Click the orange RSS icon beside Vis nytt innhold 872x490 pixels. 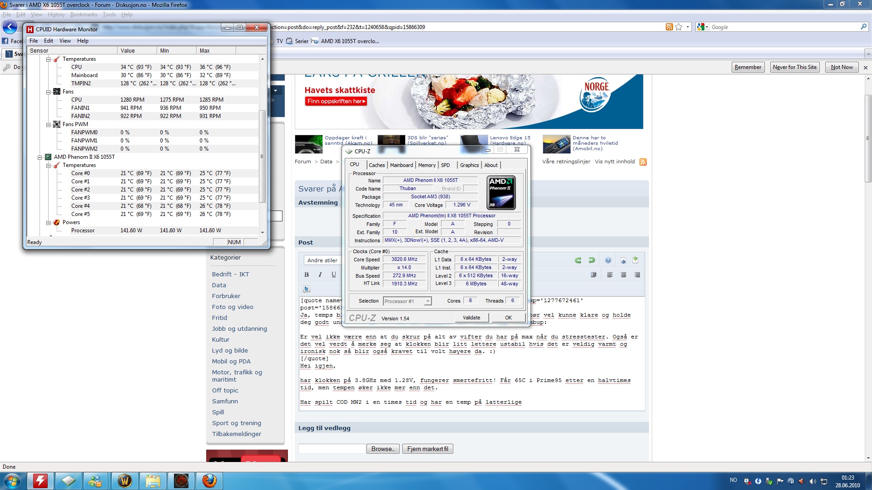(643, 162)
